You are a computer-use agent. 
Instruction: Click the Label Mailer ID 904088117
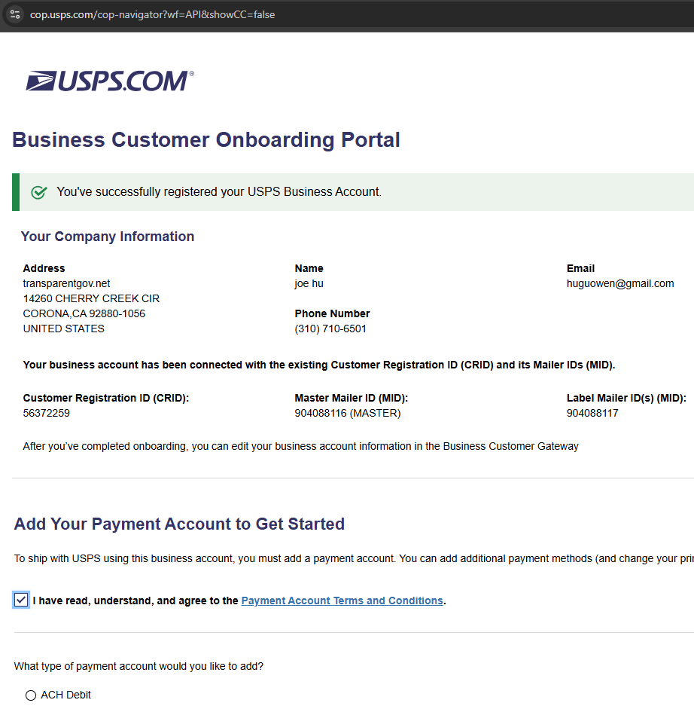[592, 413]
